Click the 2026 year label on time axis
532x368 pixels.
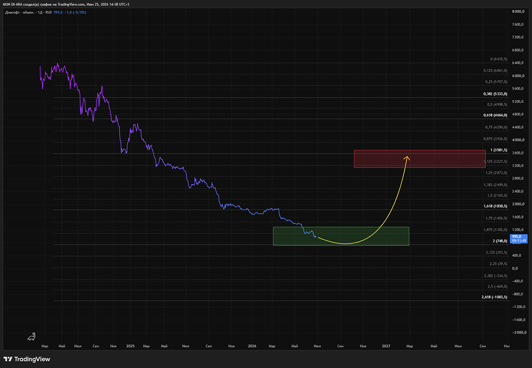252,346
